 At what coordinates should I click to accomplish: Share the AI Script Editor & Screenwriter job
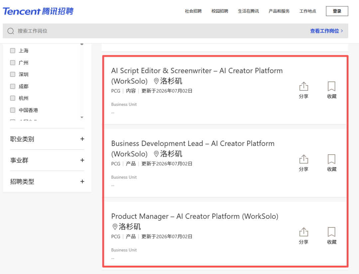[303, 90]
